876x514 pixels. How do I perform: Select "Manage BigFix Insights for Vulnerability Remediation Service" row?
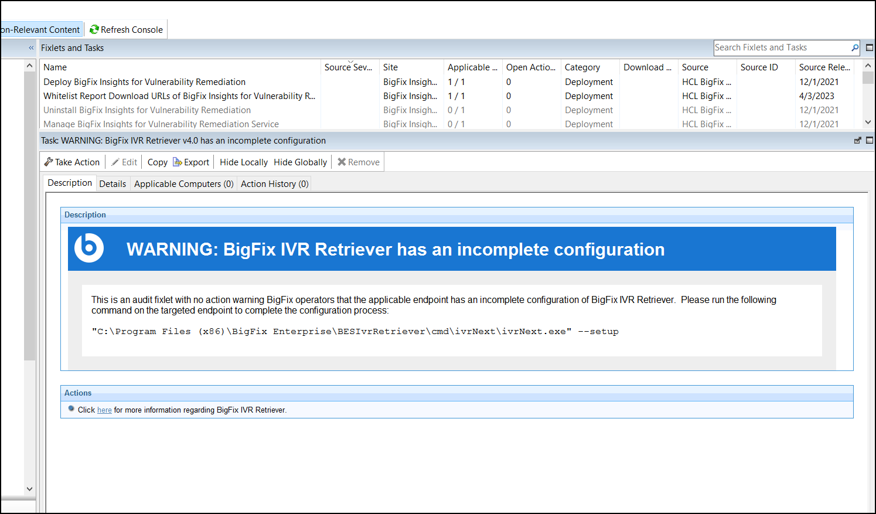click(448, 124)
